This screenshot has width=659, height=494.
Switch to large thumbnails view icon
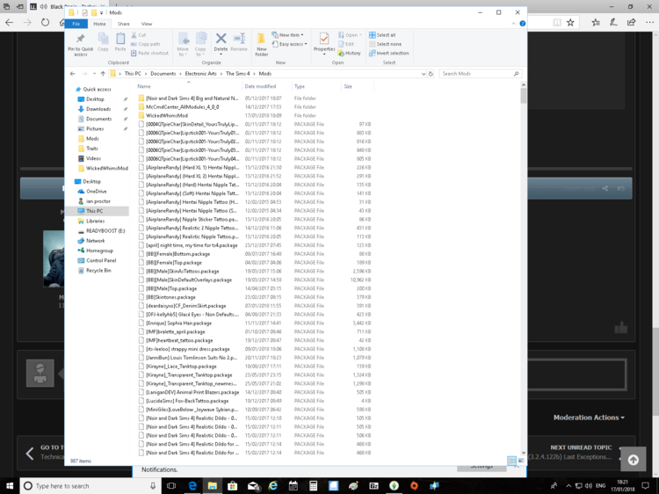tap(521, 461)
